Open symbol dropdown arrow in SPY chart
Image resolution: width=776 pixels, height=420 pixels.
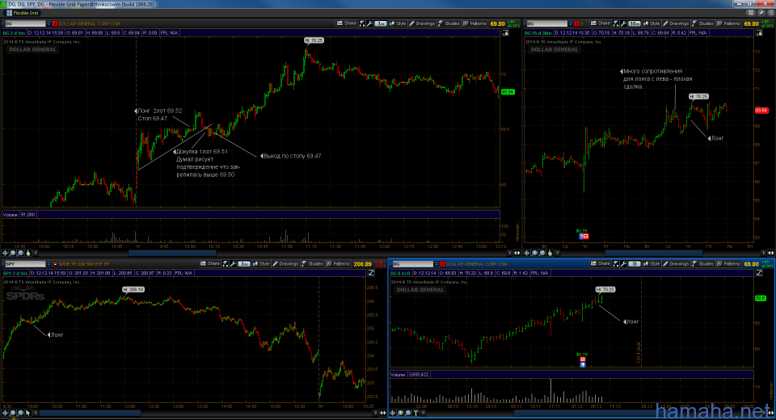(x=48, y=263)
